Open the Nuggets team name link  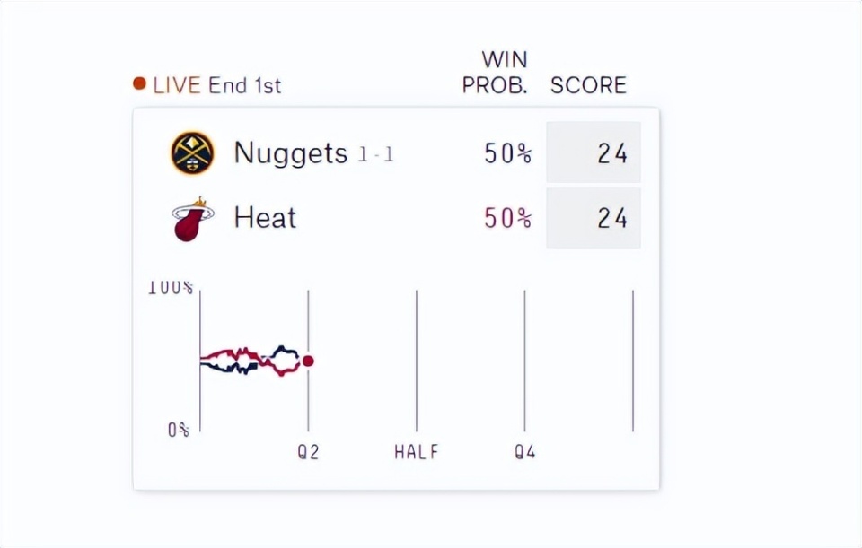[290, 153]
